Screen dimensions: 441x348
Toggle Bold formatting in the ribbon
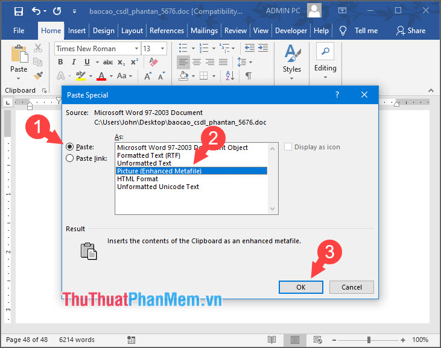pos(60,62)
